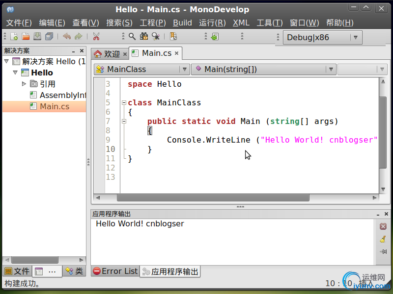Click the Main.cs file icon in solution tree
This screenshot has height=294, width=393.
[x=33, y=106]
